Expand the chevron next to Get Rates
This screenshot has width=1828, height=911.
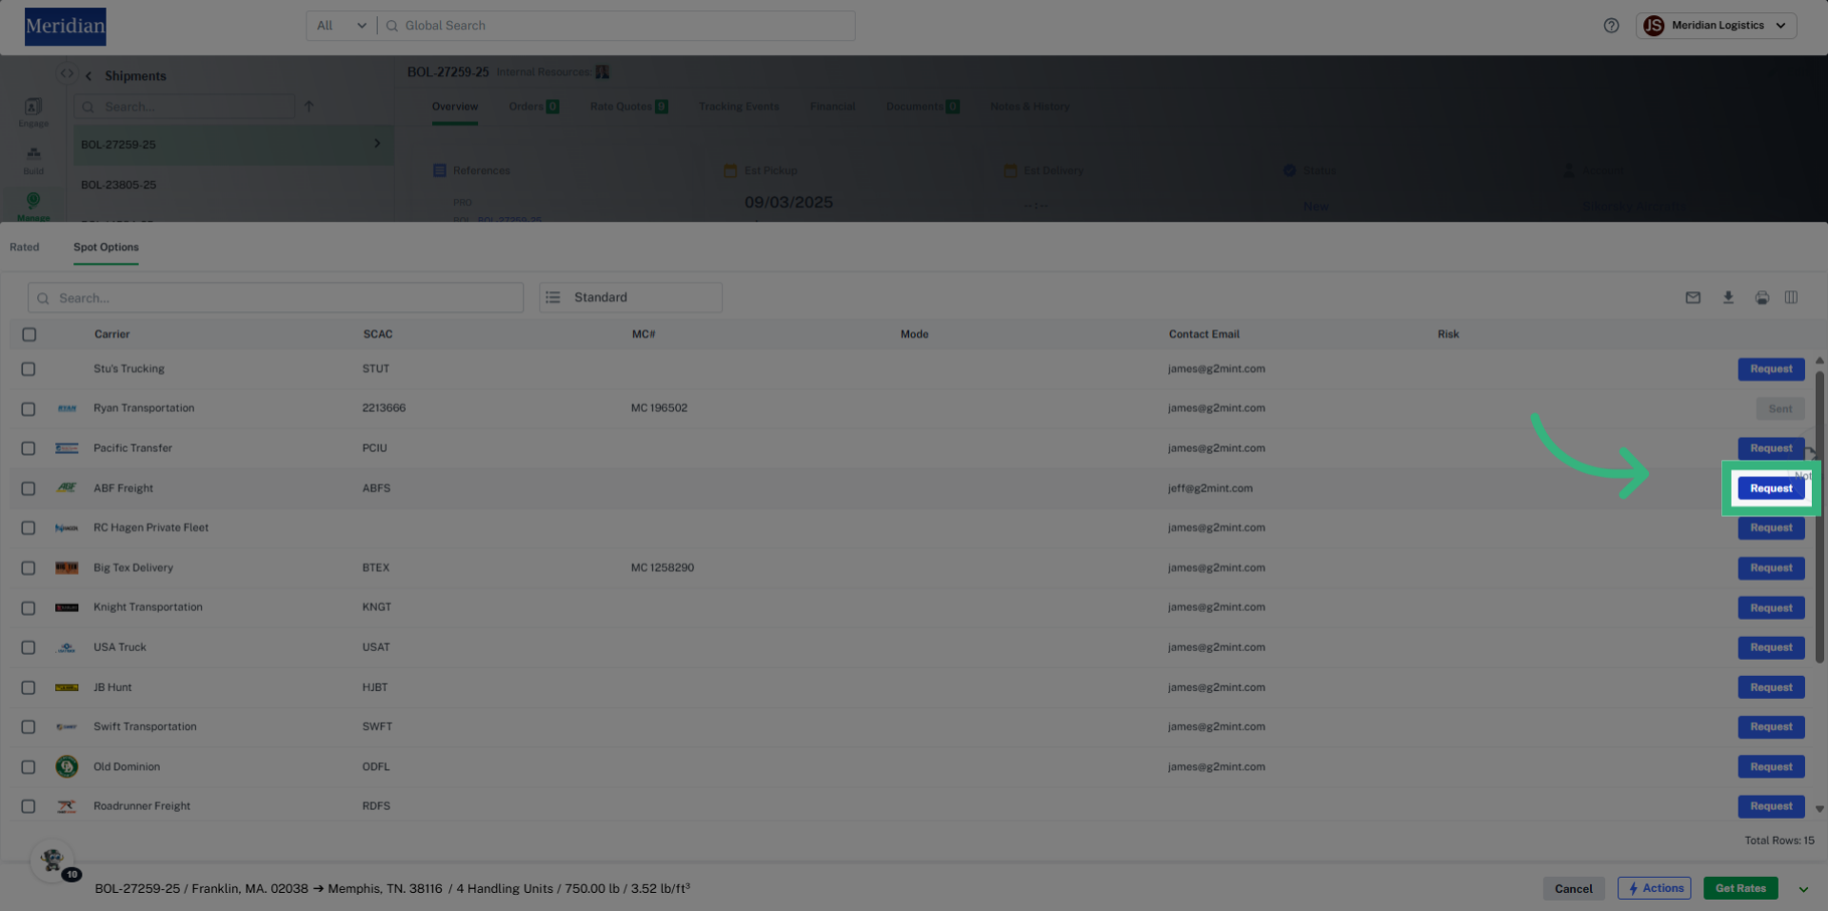point(1803,889)
